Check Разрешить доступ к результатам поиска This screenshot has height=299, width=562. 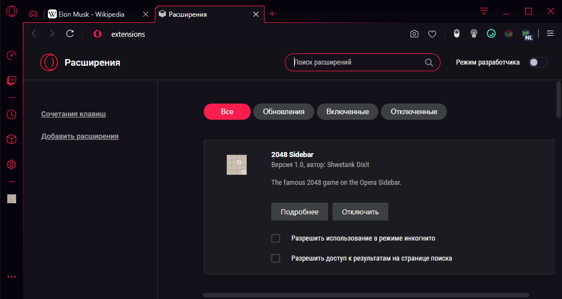coord(276,258)
